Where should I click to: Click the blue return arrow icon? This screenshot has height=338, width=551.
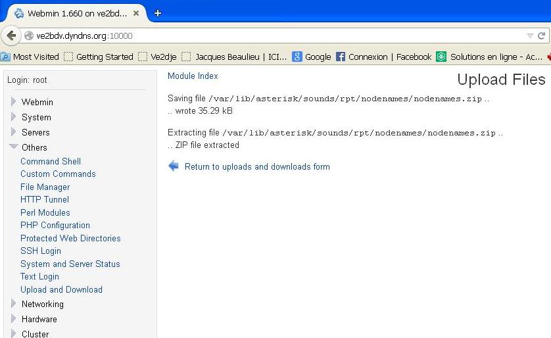click(174, 166)
